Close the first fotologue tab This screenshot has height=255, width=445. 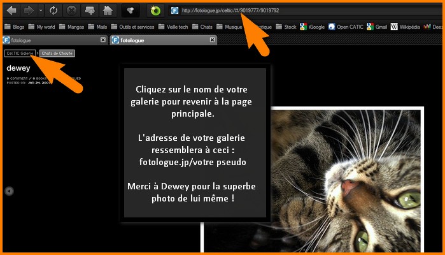103,40
